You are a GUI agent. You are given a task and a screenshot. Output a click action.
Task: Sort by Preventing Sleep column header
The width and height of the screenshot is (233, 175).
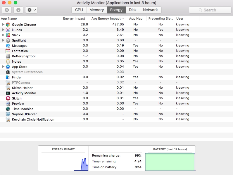(x=160, y=19)
